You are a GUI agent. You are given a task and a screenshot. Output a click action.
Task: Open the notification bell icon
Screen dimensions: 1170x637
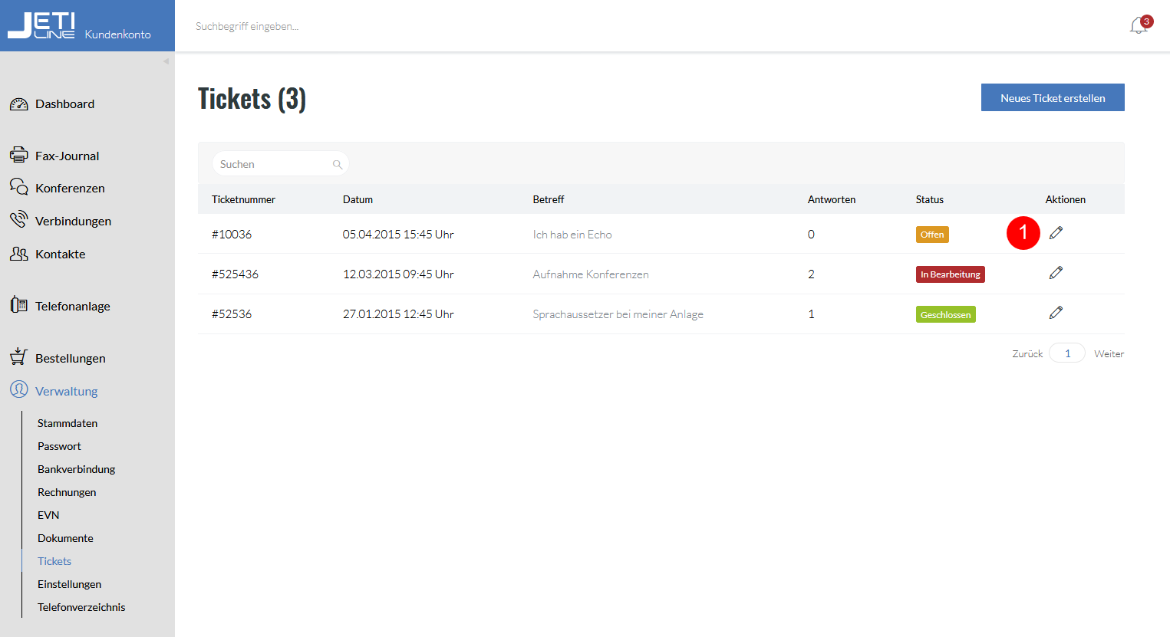[1139, 26]
